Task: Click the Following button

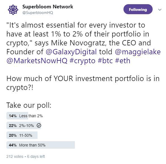Action: [138, 9]
